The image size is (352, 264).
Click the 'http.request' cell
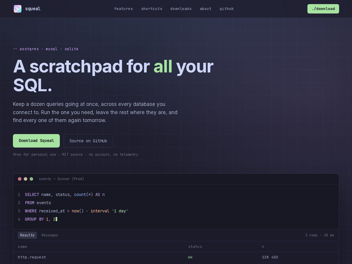tap(32, 257)
